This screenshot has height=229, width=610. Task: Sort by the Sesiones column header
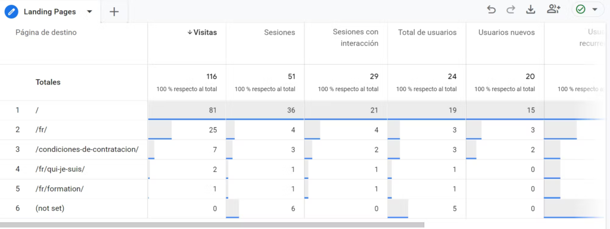coord(279,33)
